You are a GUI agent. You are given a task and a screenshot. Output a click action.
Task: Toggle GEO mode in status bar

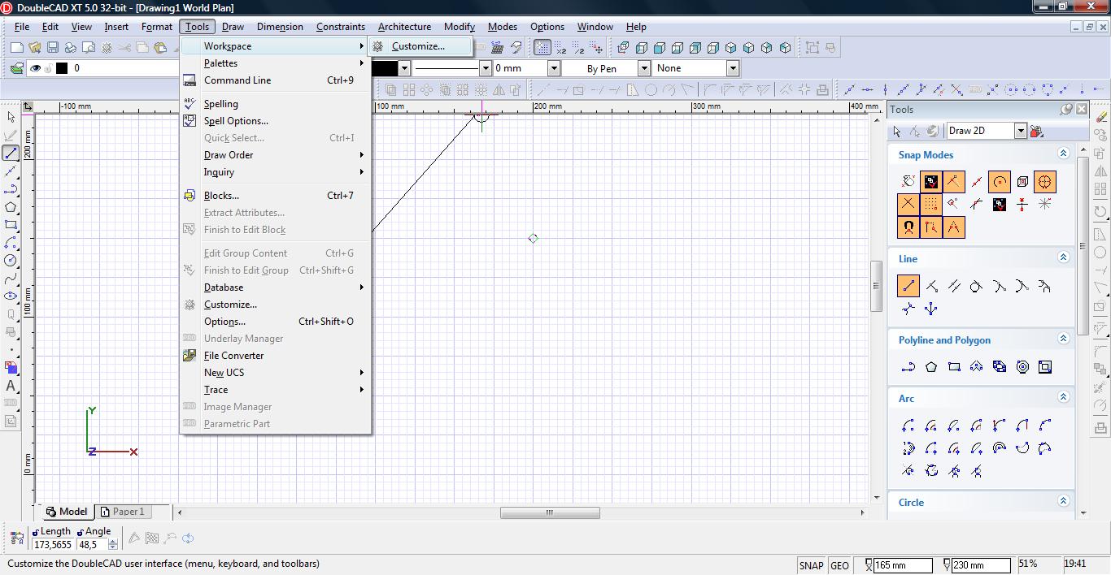tap(839, 565)
